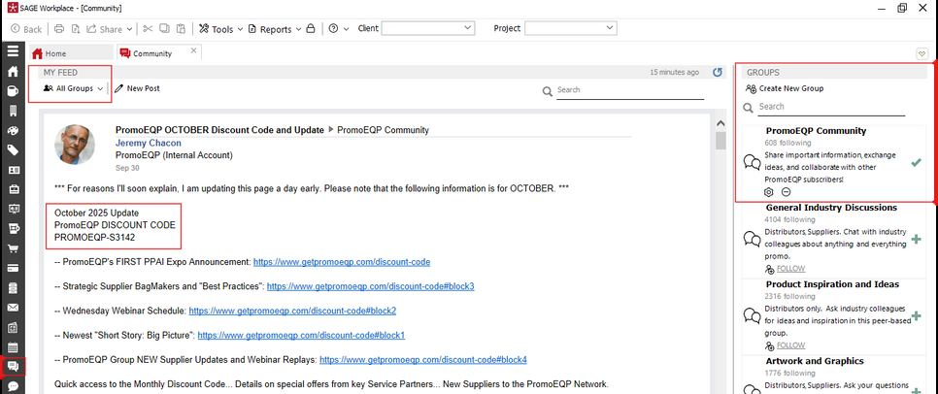Click the feed Search field
938x394 pixels.
(630, 89)
